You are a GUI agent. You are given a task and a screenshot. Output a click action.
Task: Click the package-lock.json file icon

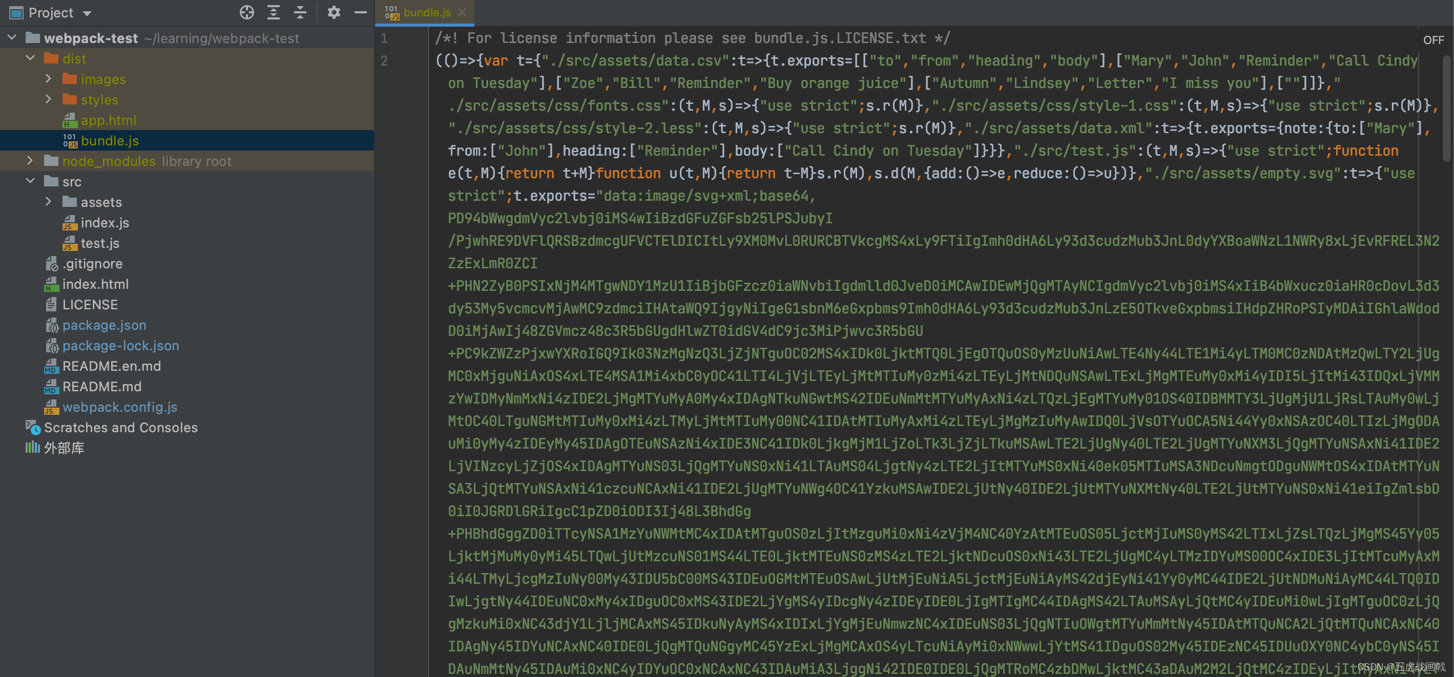(51, 345)
